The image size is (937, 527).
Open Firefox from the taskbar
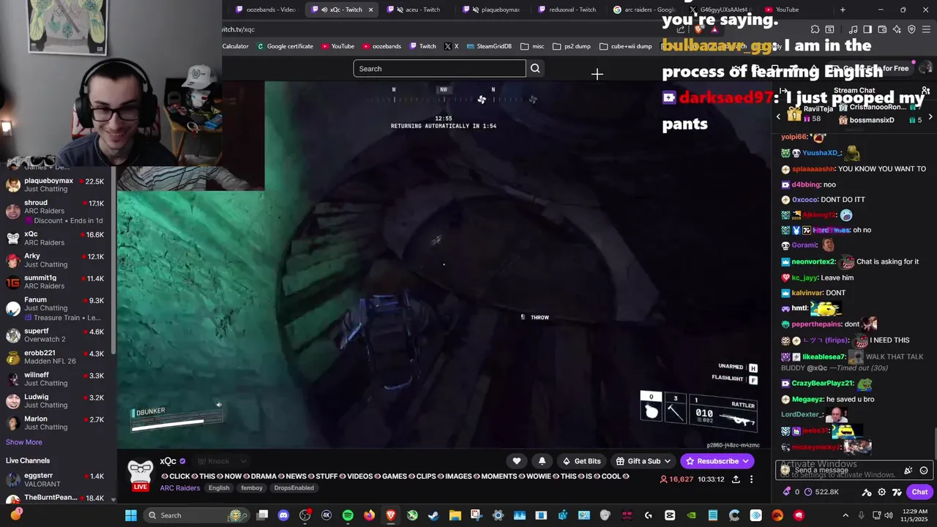(369, 515)
